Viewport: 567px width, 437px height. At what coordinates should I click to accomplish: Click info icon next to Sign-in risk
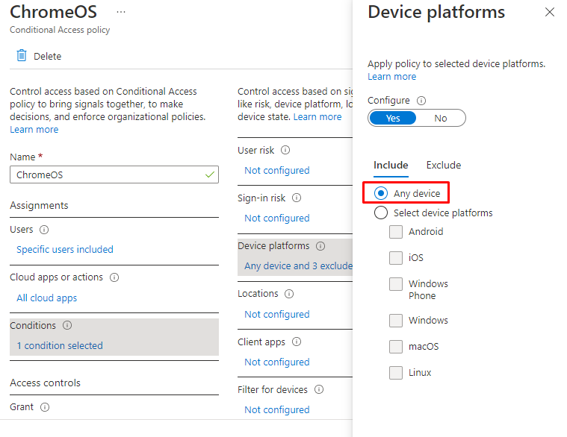(x=297, y=198)
